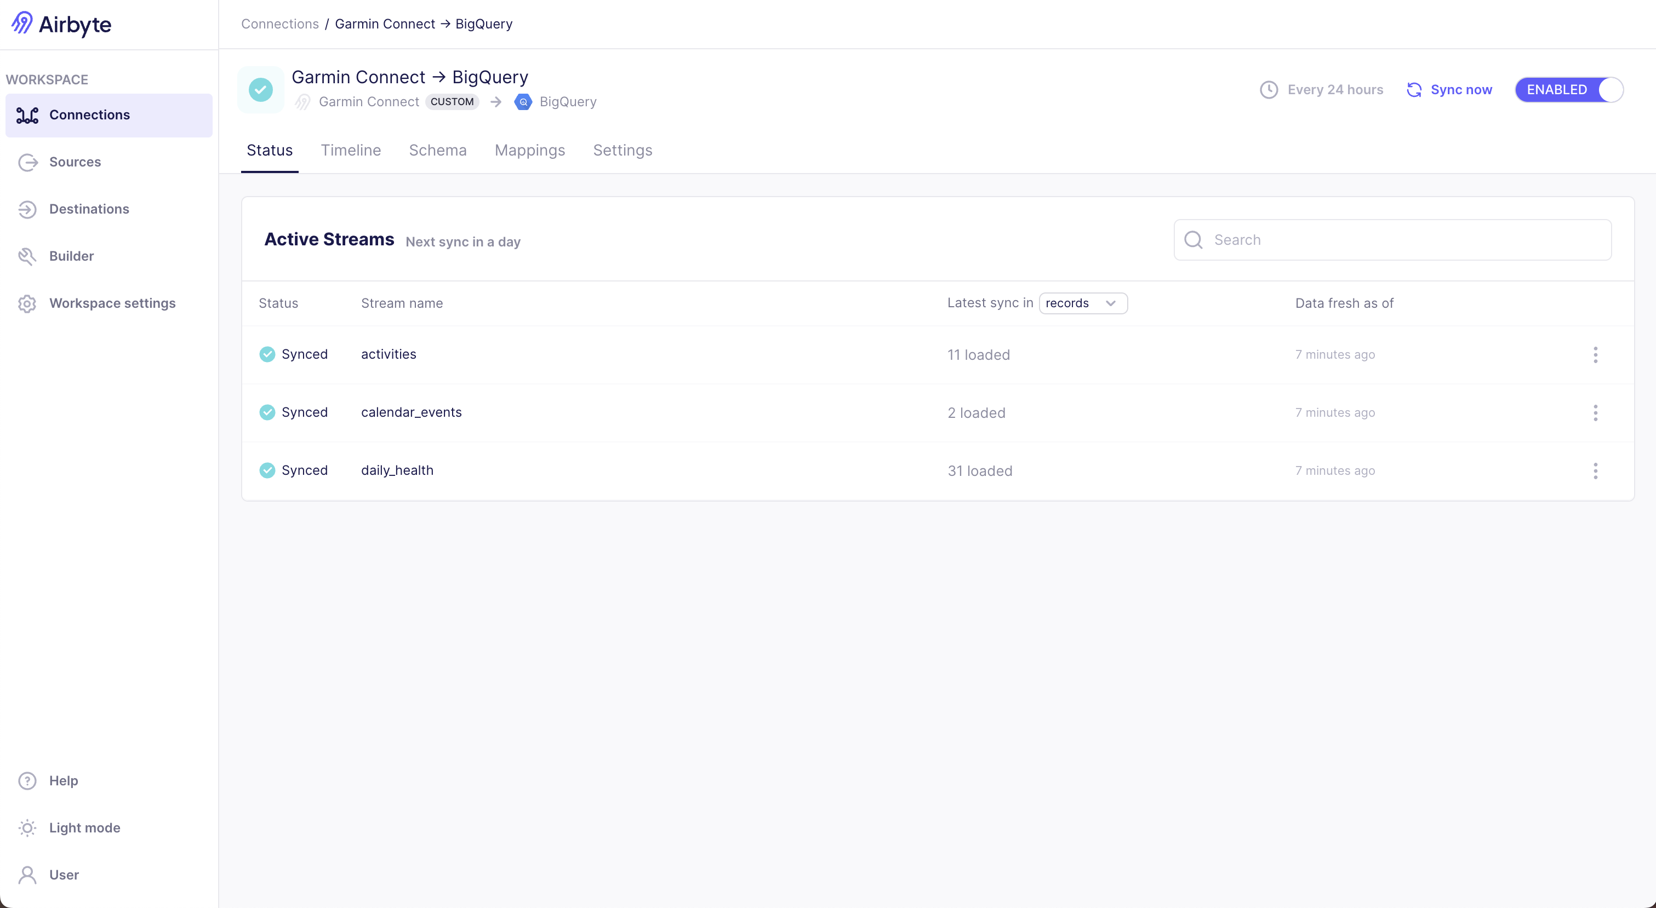Open the records unit dropdown

tap(1083, 303)
